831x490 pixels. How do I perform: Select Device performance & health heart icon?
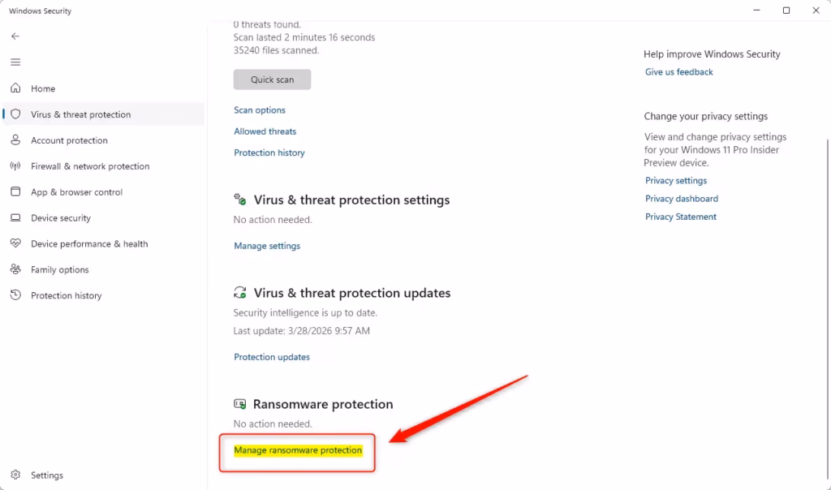coord(15,244)
